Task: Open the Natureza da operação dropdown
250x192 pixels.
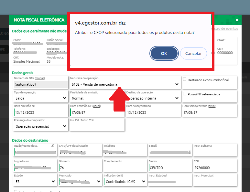Action: click(125, 84)
